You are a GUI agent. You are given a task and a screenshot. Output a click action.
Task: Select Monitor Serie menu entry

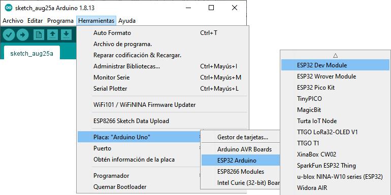(163, 77)
